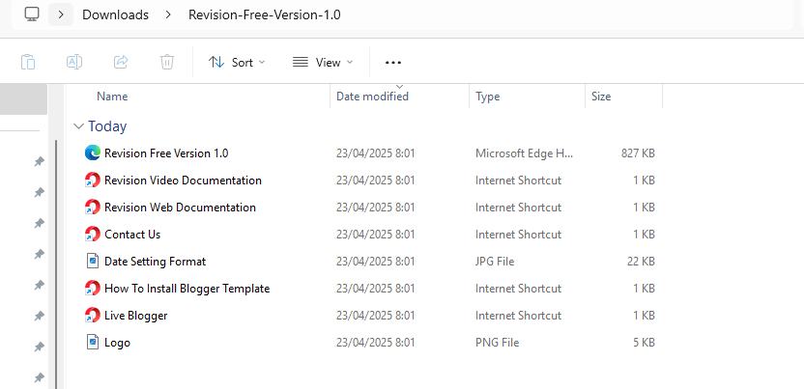Click the Edge icon of Revision Free Version 1.0

[x=93, y=153]
